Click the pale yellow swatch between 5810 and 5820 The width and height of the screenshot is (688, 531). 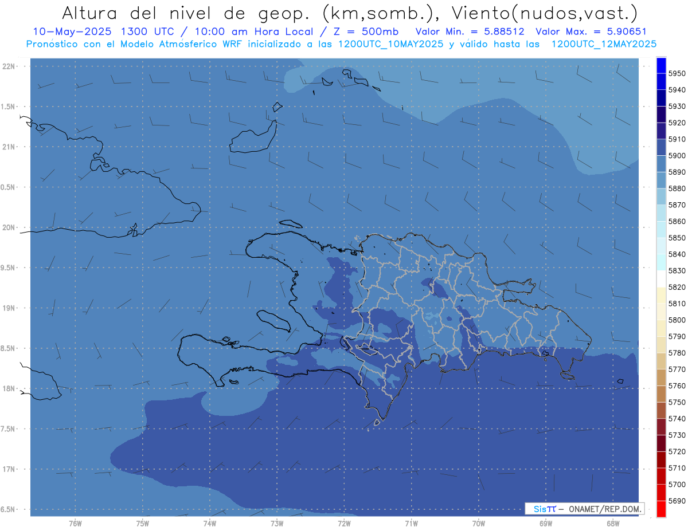pyautogui.click(x=660, y=295)
